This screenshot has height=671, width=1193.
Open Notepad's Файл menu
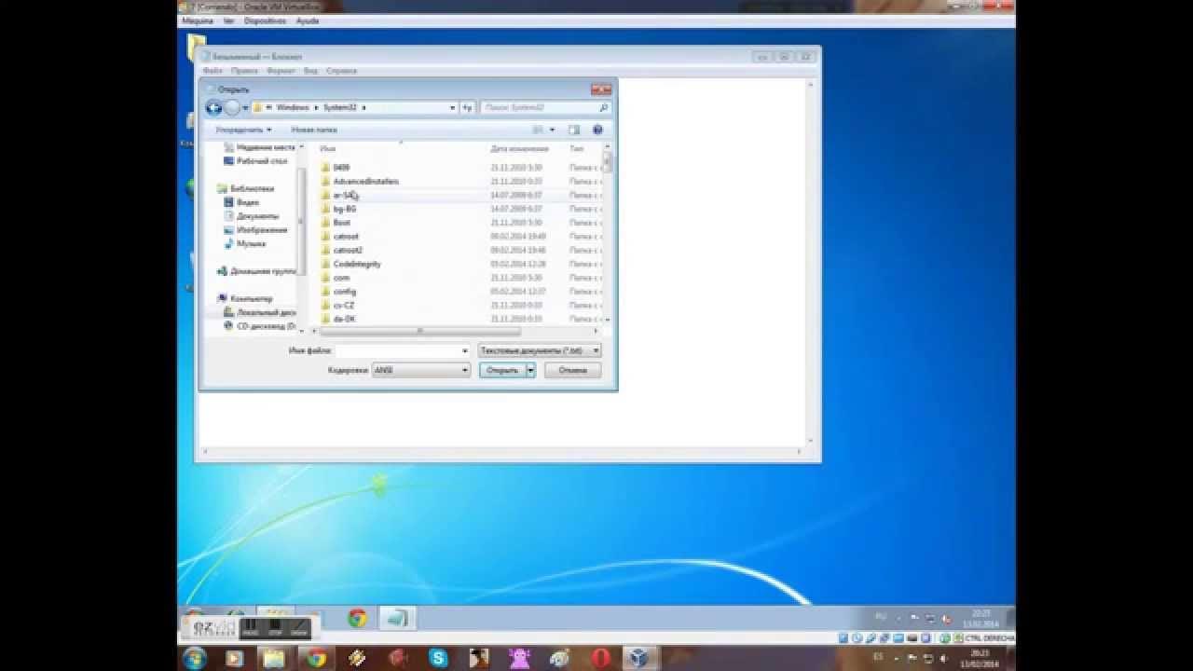click(x=213, y=71)
